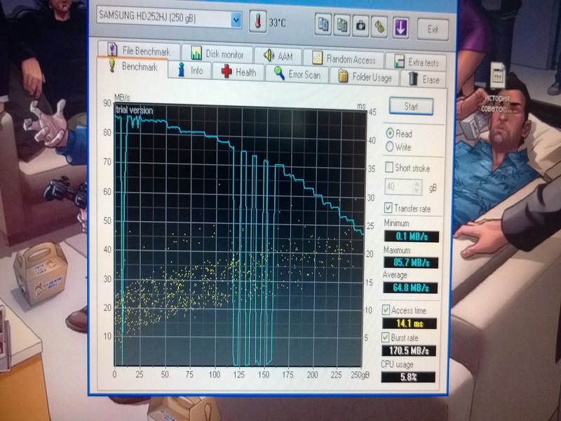This screenshot has width=561, height=421.
Task: Switch to the File Benchmark tab
Action: (139, 51)
